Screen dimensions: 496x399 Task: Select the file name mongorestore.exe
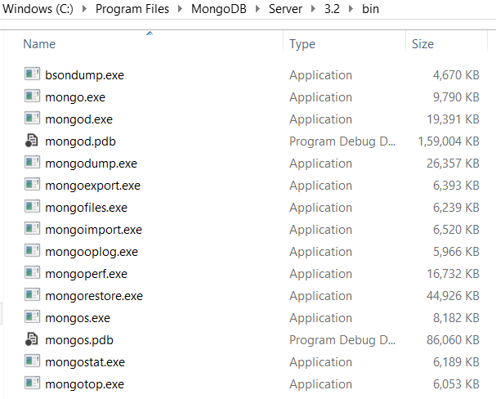[94, 296]
